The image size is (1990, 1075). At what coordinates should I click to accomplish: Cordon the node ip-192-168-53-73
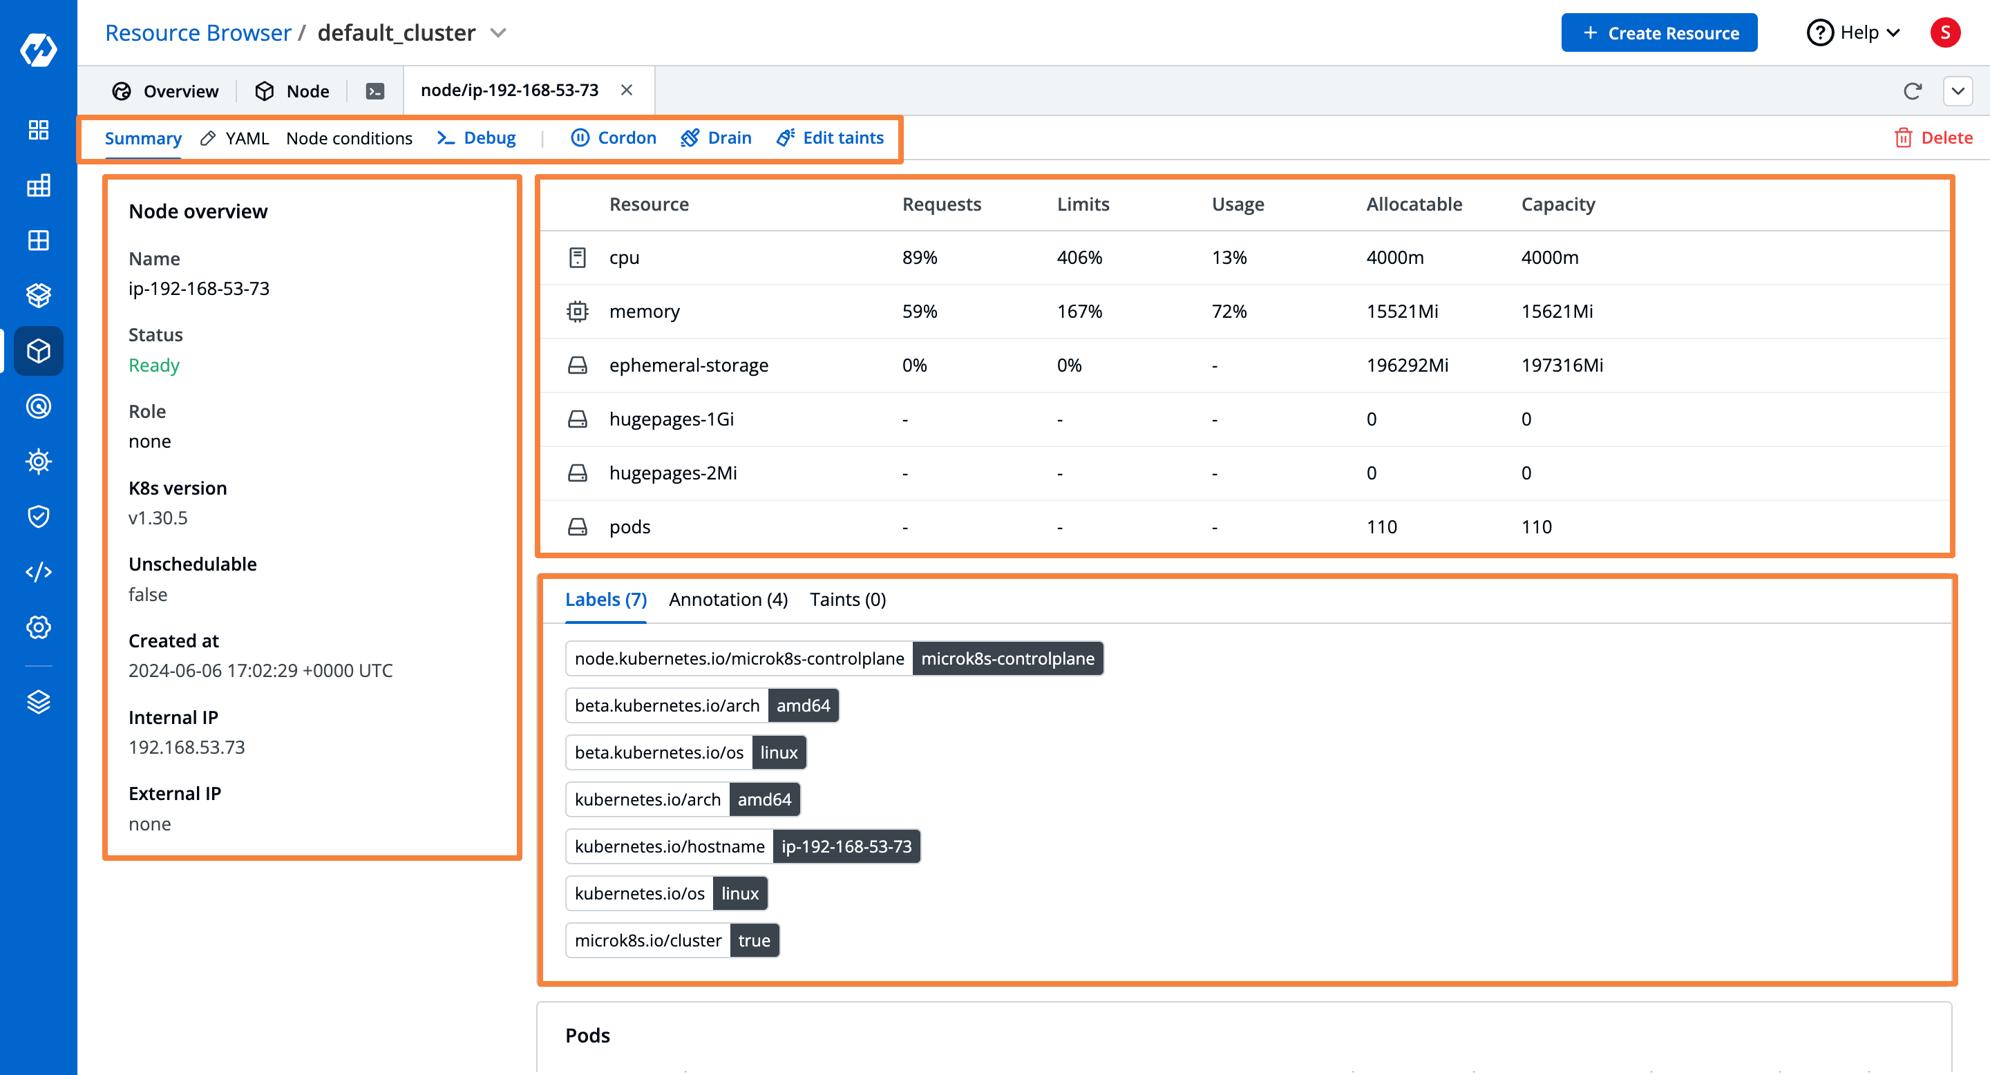(614, 137)
